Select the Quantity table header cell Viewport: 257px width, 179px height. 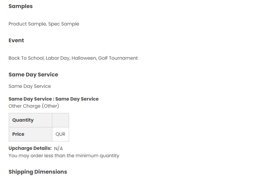click(30, 120)
